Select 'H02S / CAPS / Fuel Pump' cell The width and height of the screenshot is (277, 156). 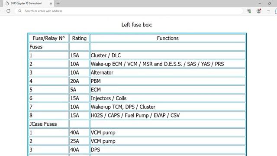pos(167,115)
